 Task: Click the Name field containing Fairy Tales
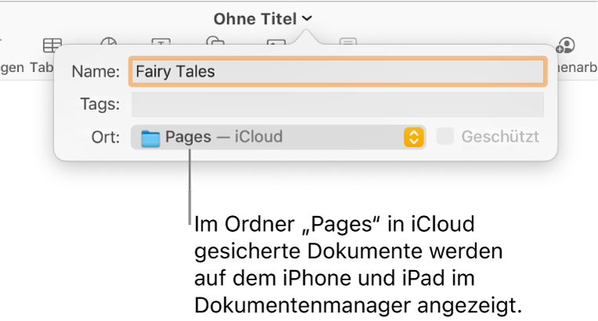(x=338, y=71)
